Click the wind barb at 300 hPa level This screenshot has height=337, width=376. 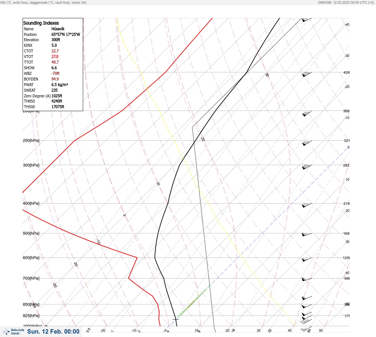(307, 167)
